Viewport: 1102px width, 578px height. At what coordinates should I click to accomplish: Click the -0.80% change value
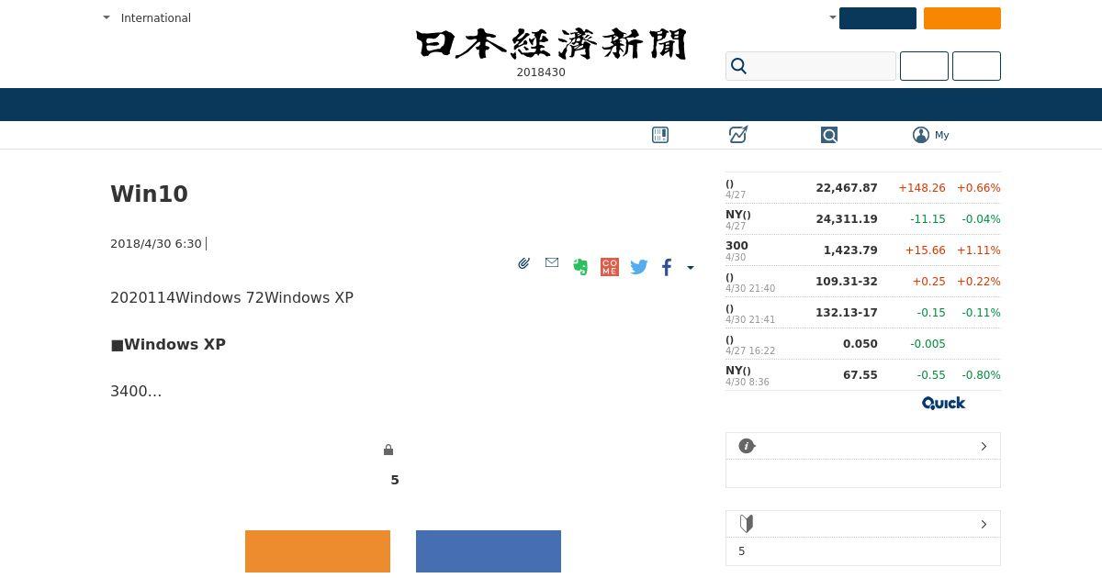point(981,375)
